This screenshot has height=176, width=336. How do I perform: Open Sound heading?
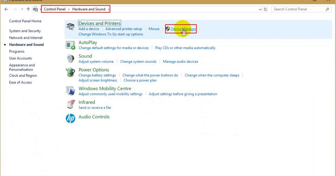pyautogui.click(x=85, y=56)
